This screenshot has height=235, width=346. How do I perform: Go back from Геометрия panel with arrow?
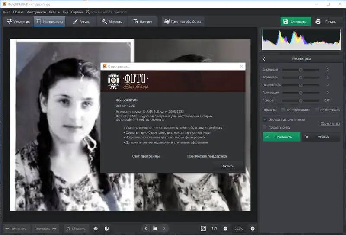(x=264, y=59)
